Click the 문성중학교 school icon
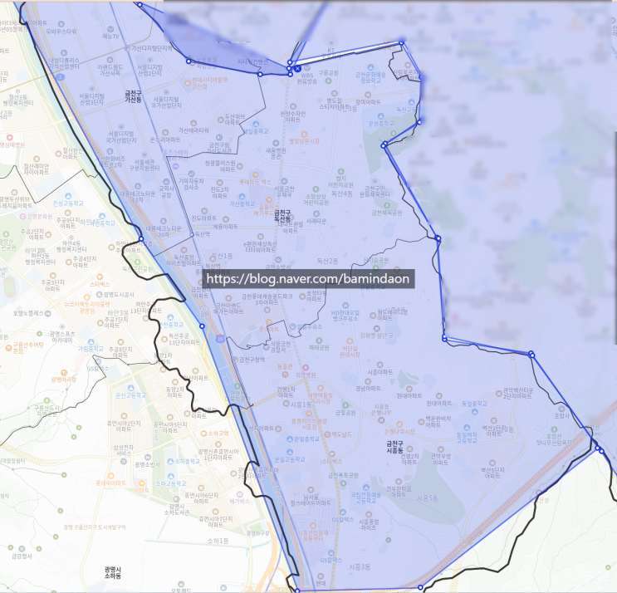The height and width of the screenshot is (593, 617). point(380,116)
